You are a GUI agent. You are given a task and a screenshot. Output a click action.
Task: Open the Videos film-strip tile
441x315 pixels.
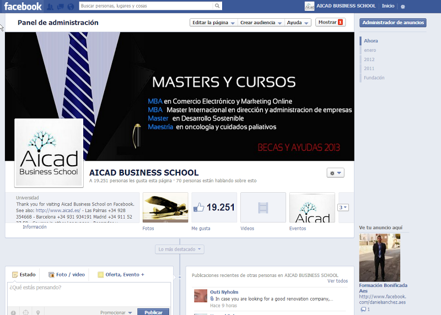point(263,208)
